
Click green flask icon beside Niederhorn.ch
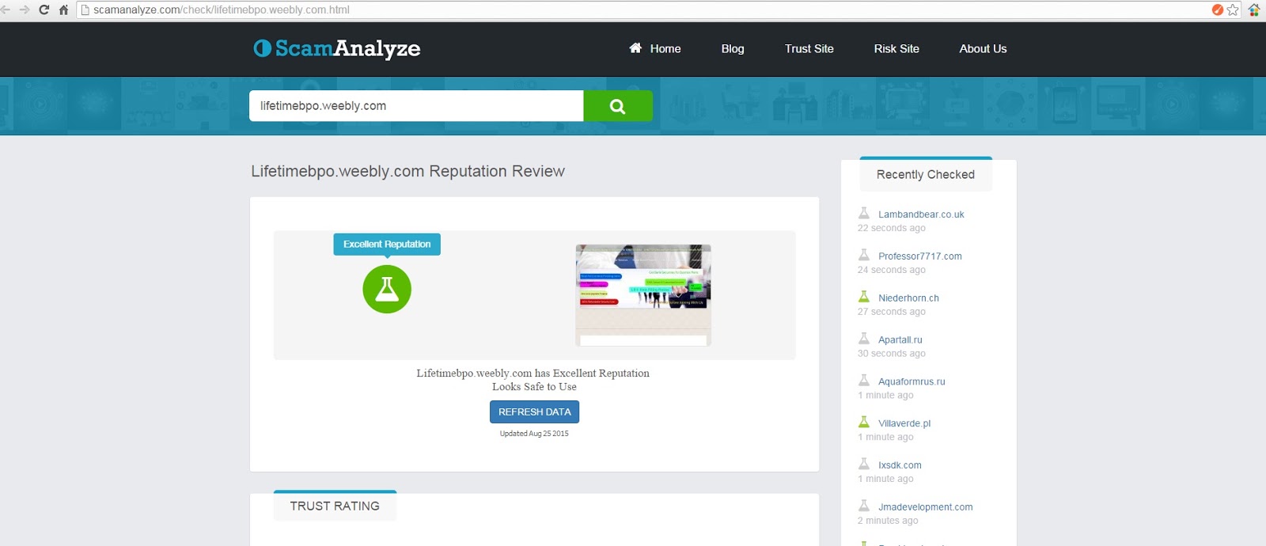[x=864, y=298]
